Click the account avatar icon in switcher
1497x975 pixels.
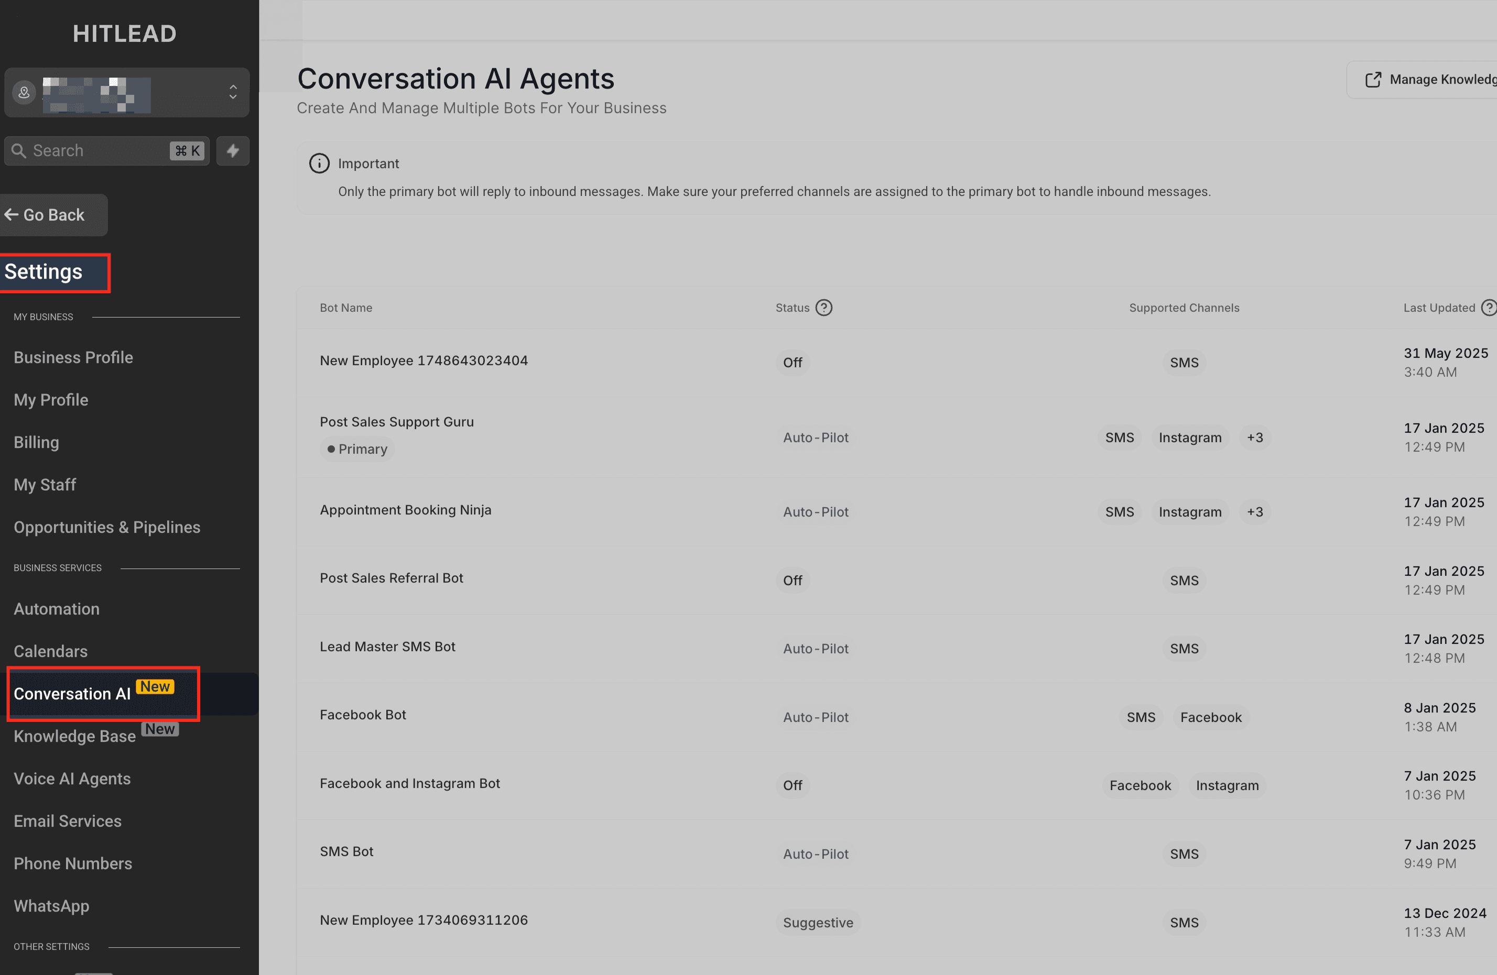[24, 92]
